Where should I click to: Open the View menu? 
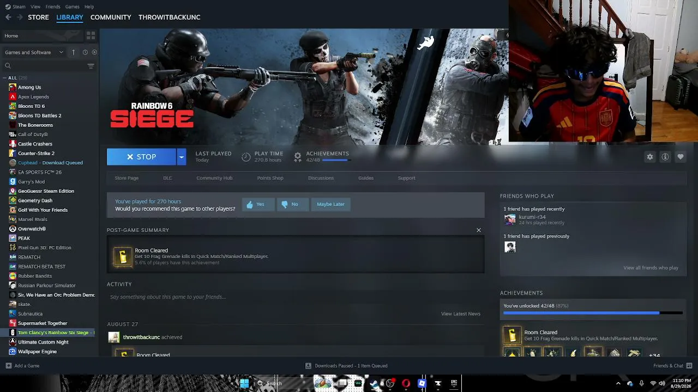[x=35, y=7]
